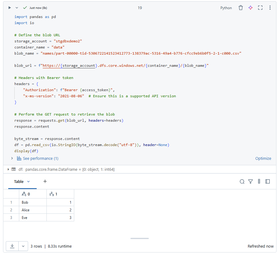Image resolution: width=278 pixels, height=254 pixels.
Task: Expand the df DataFrame variable row
Action: point(8,169)
